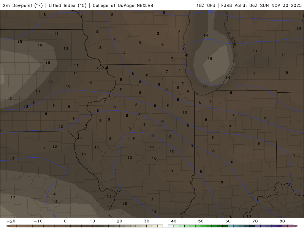
Task: Click the "Lifted Index (°C)" title text
Action: coord(68,5)
